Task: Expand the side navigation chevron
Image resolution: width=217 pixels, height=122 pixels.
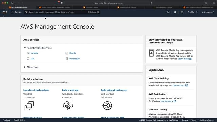Action: click(x=4, y=16)
